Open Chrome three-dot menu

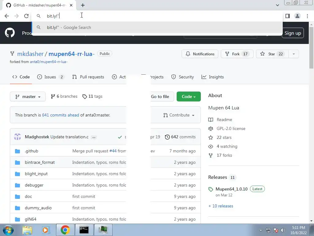click(307, 16)
